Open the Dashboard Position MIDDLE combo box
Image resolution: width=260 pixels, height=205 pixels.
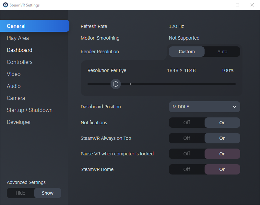204,107
